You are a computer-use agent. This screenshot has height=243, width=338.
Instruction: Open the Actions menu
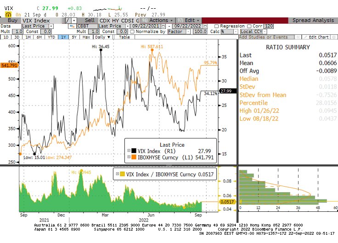158,21
